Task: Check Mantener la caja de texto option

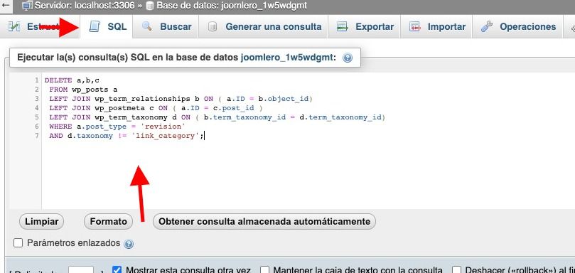Action: point(265,270)
